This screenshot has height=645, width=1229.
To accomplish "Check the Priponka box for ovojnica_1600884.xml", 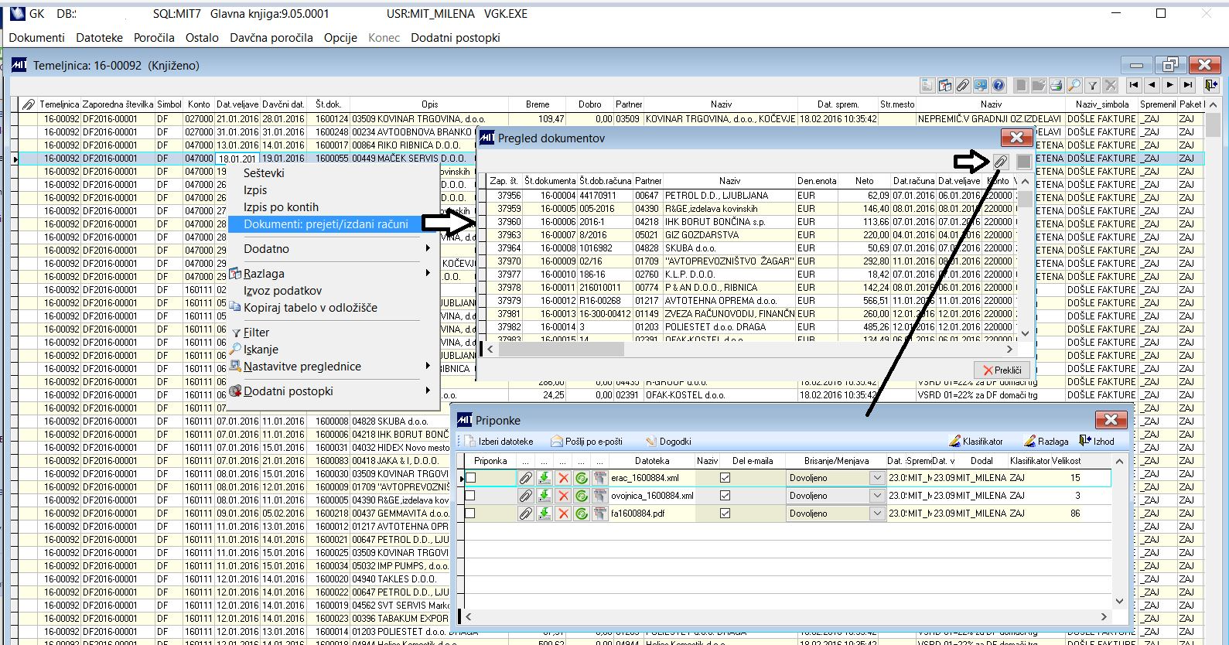I will [x=470, y=496].
